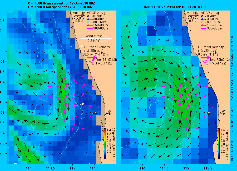237x171 pixels.
Task: Click '(13-25h avg)' text in OM_fc00 panel
Action: [94, 51]
